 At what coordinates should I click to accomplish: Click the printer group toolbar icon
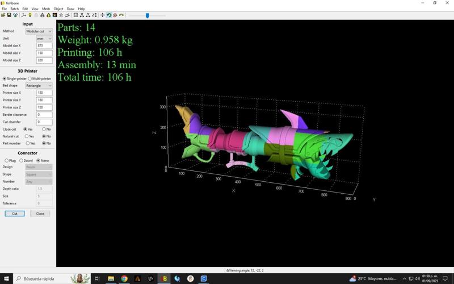tap(15, 15)
